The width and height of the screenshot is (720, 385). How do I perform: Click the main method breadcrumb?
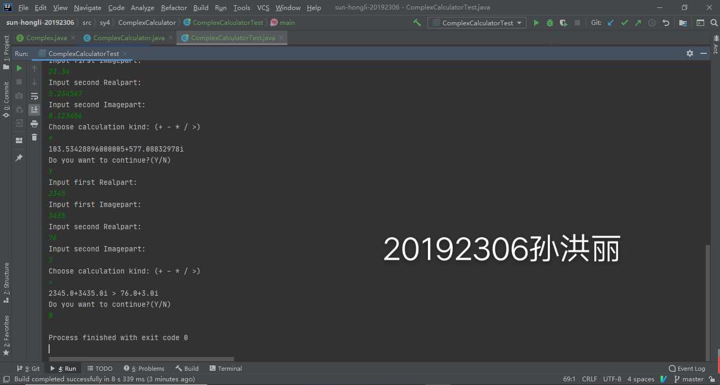coord(283,23)
